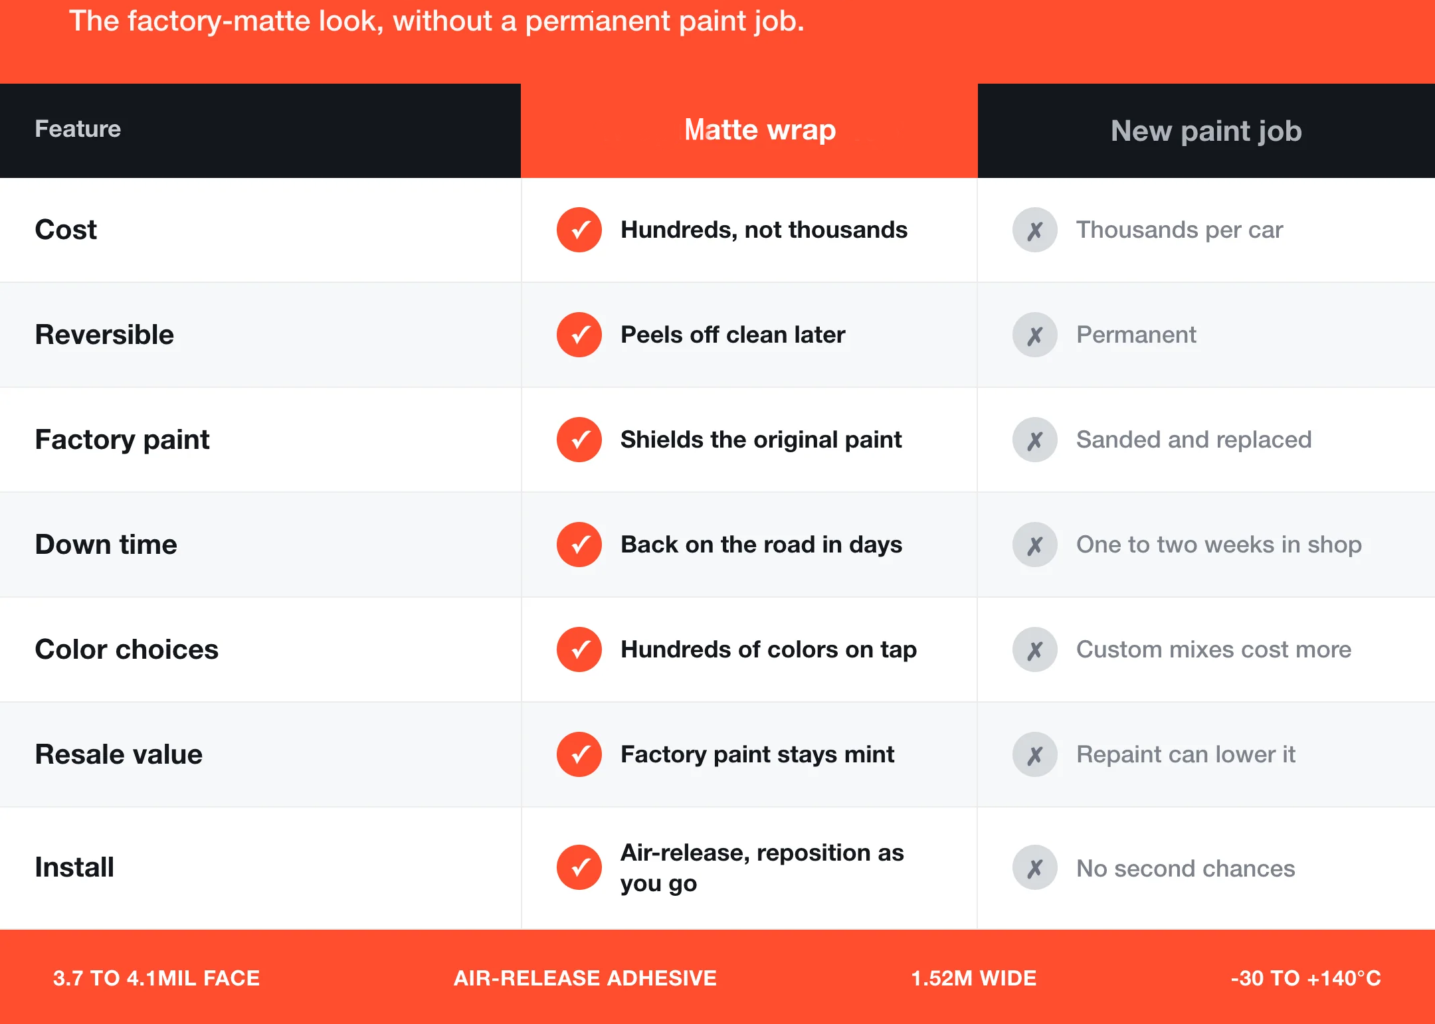Click the 3.7 TO 4.1MIL FACE spec
Image resolution: width=1435 pixels, height=1024 pixels.
tap(157, 978)
